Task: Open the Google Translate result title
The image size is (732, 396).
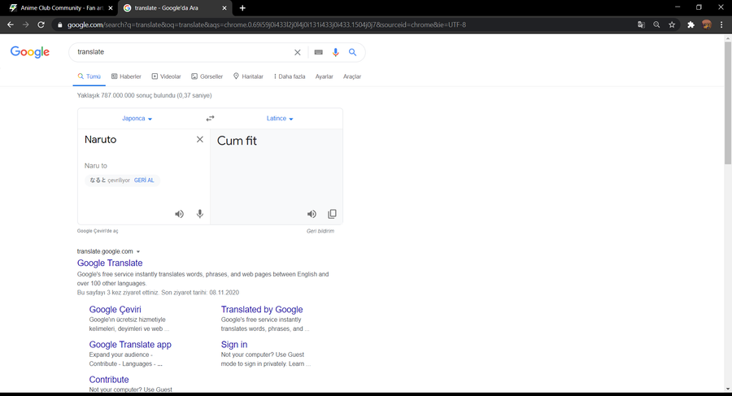Action: 110,263
